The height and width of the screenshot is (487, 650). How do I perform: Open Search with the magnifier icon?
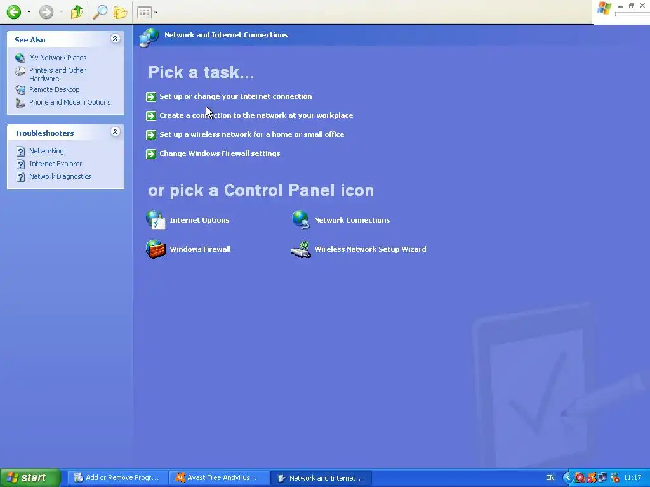(x=100, y=12)
